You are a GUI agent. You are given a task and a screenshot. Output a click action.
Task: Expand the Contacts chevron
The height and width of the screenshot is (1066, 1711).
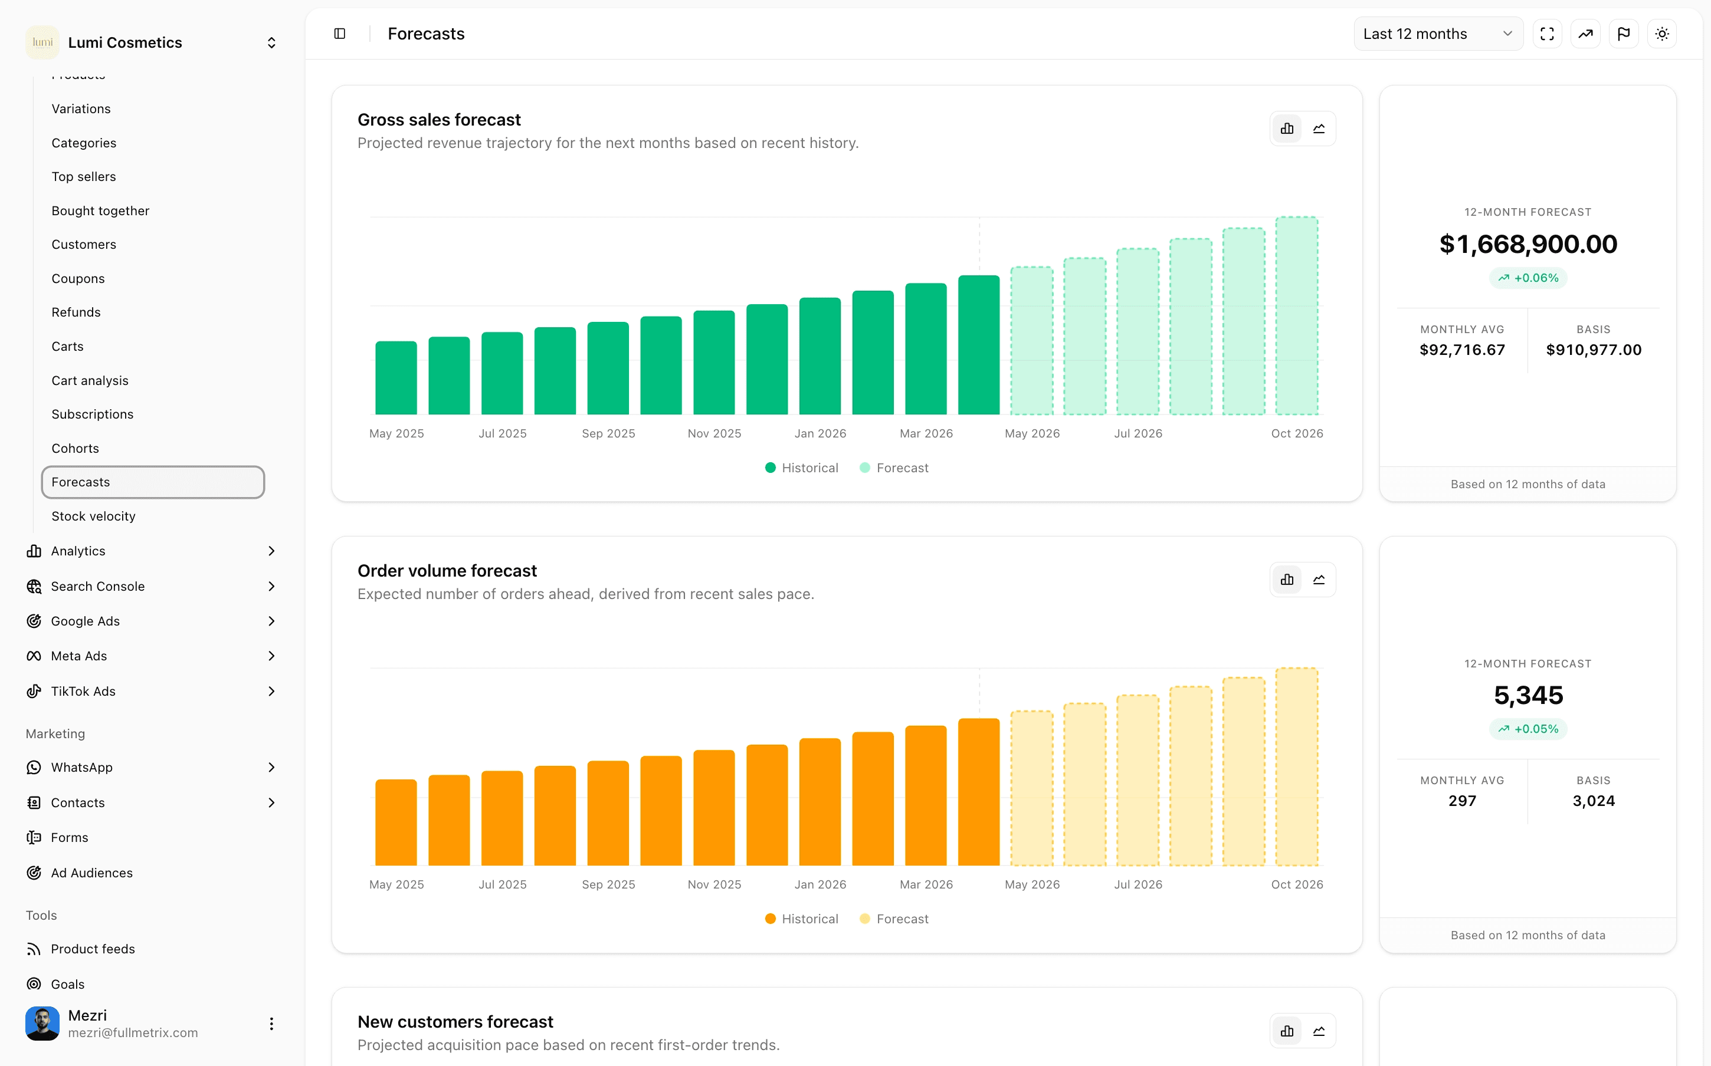point(271,802)
